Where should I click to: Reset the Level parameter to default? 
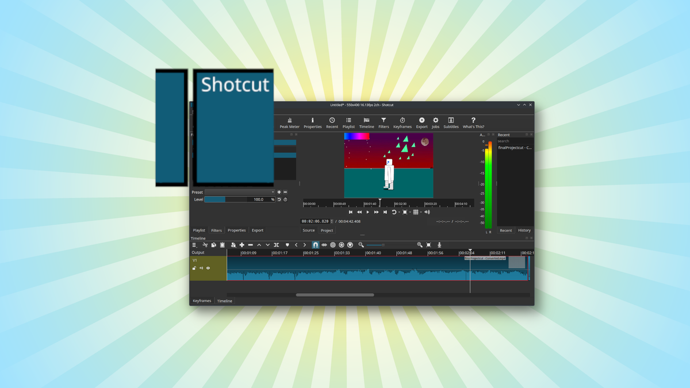279,199
